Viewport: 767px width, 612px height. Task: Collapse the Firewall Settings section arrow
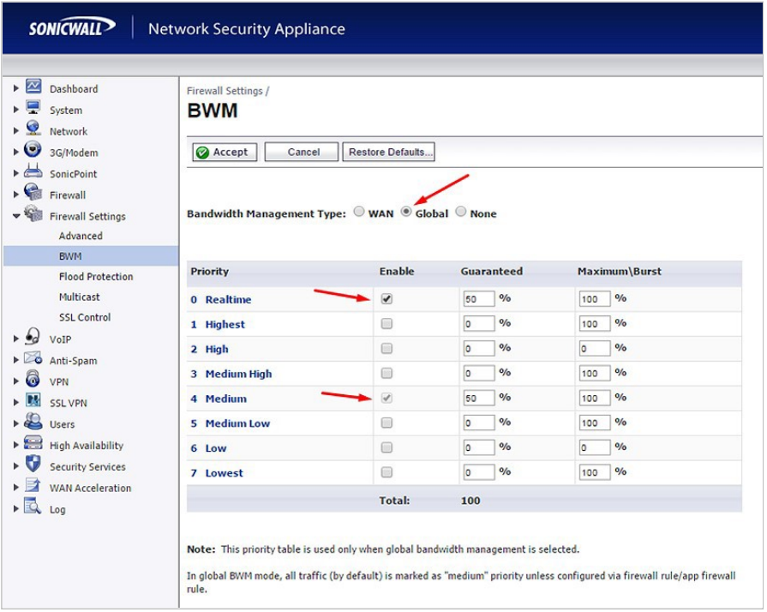click(16, 217)
